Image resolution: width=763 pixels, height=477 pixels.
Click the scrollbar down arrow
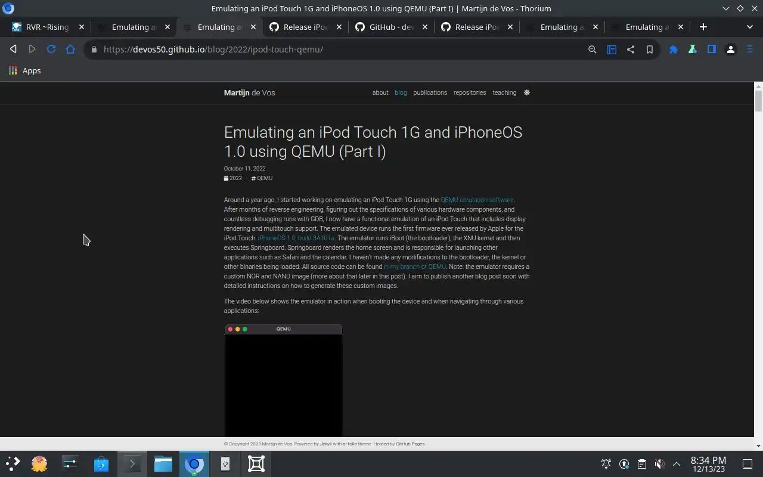pos(758,445)
